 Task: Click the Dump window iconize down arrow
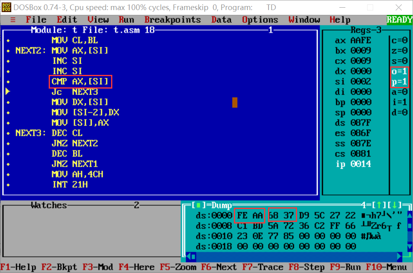click(394, 205)
